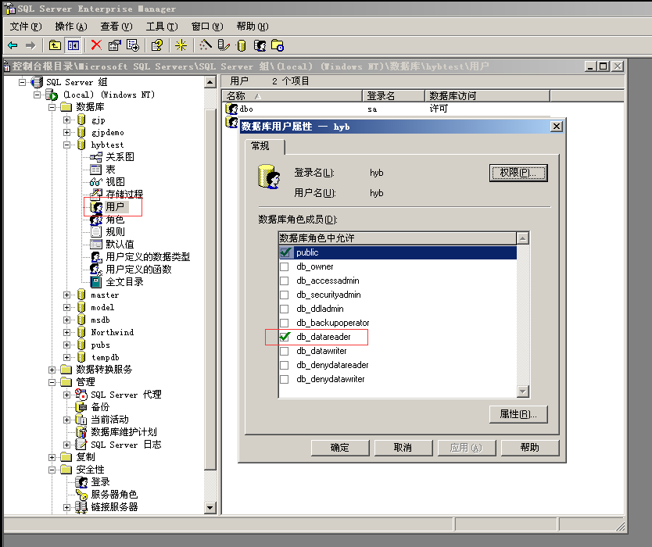The width and height of the screenshot is (652, 547).
Task: Select the 备份 backup icon
Action: click(81, 407)
